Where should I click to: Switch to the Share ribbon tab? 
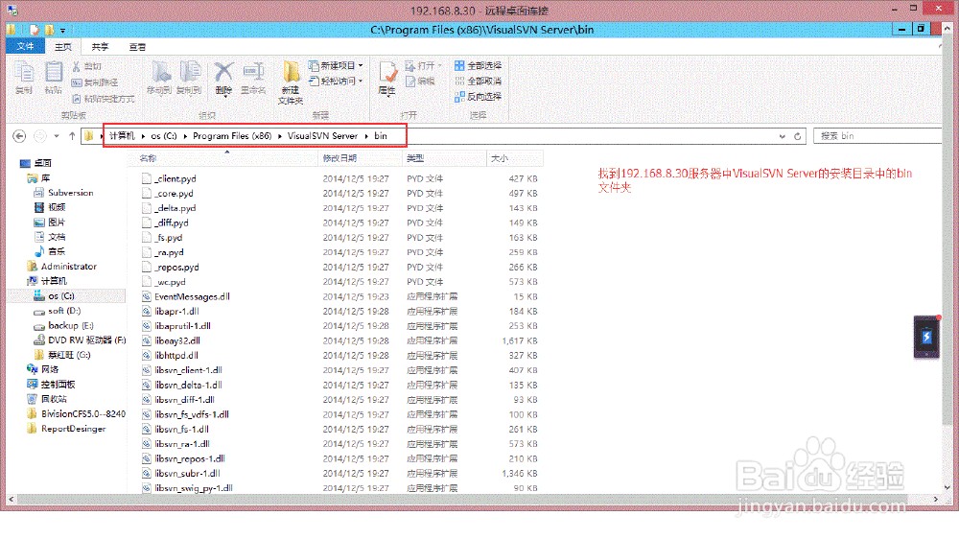point(100,46)
